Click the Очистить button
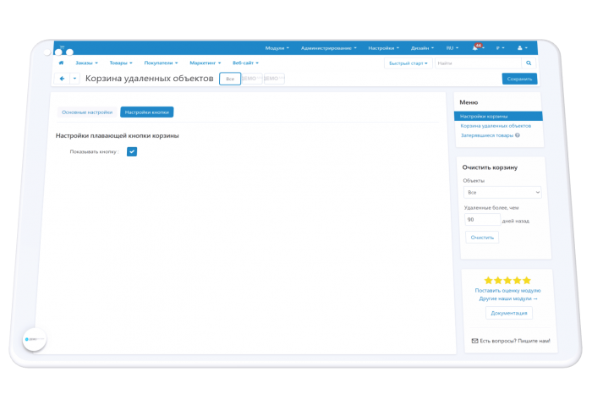 (482, 238)
